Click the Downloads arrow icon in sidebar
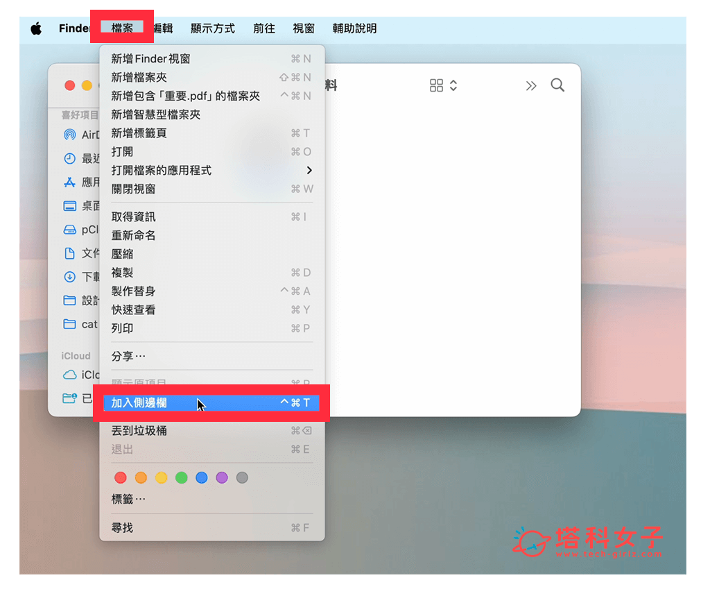 pyautogui.click(x=69, y=276)
